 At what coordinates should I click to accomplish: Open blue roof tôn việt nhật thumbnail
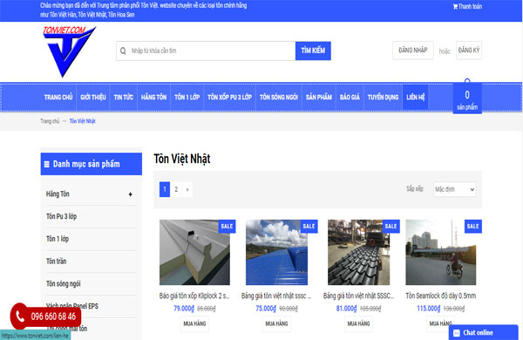point(276,252)
